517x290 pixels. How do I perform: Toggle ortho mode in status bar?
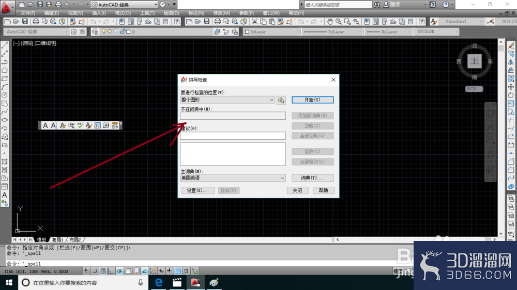coord(111,271)
